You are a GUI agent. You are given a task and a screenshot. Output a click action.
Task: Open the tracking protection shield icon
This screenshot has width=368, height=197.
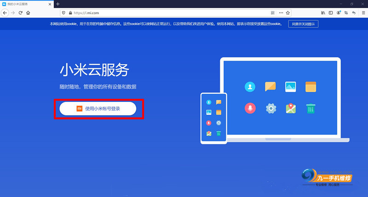[x=63, y=13]
